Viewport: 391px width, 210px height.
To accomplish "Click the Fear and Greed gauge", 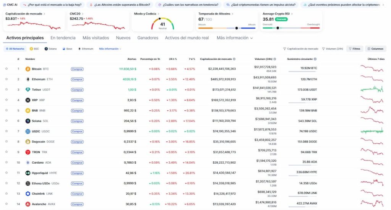I will [x=163, y=24].
